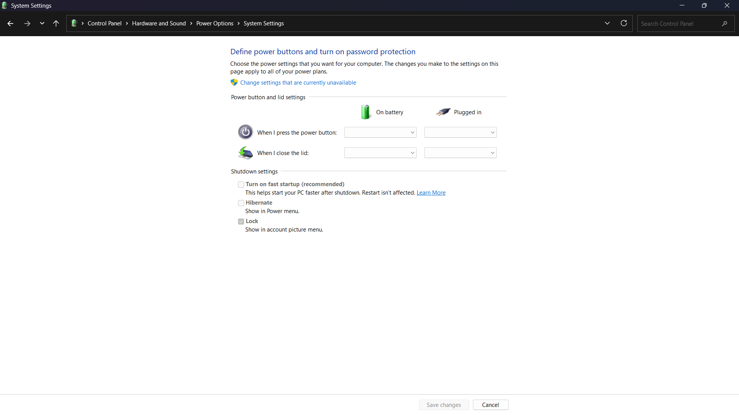This screenshot has height=415, width=739.
Task: Navigate to the Power Options breadcrumb
Action: [x=214, y=23]
